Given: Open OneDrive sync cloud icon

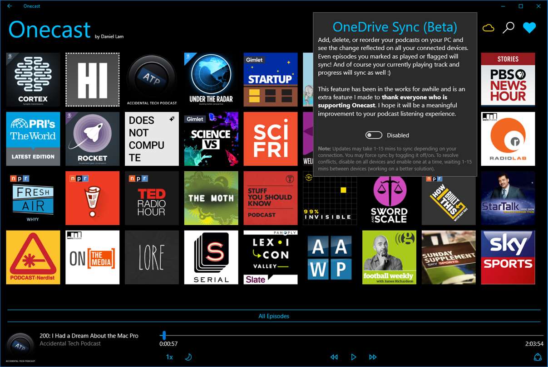Looking at the screenshot, I should 488,28.
